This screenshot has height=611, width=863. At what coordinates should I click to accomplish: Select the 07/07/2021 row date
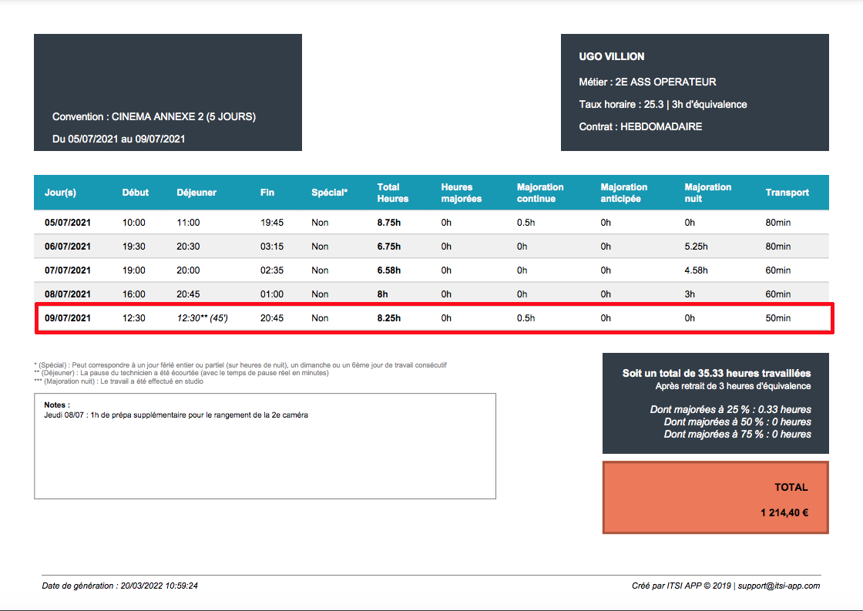(67, 270)
